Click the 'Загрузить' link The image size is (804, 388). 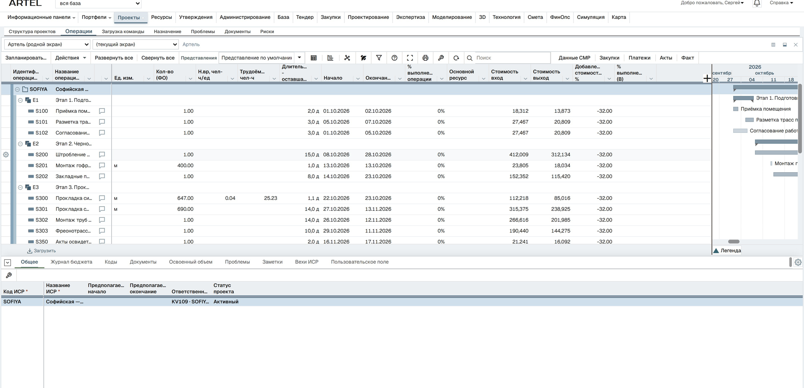pyautogui.click(x=41, y=251)
